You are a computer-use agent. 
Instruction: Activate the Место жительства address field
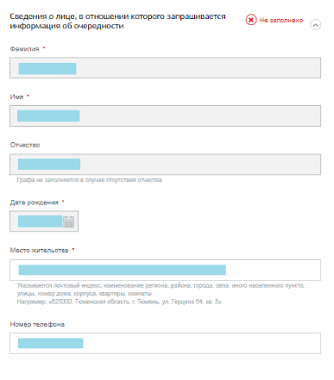165,270
